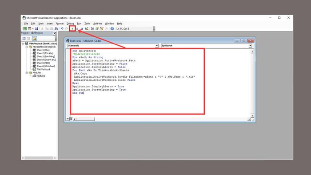This screenshot has width=311, height=175.
Task: Open the Insert UserForm dropdown arrow
Action: pos(33,29)
